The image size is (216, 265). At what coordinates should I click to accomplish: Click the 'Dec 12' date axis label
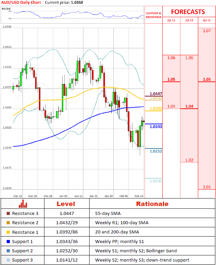pyautogui.click(x=18, y=196)
